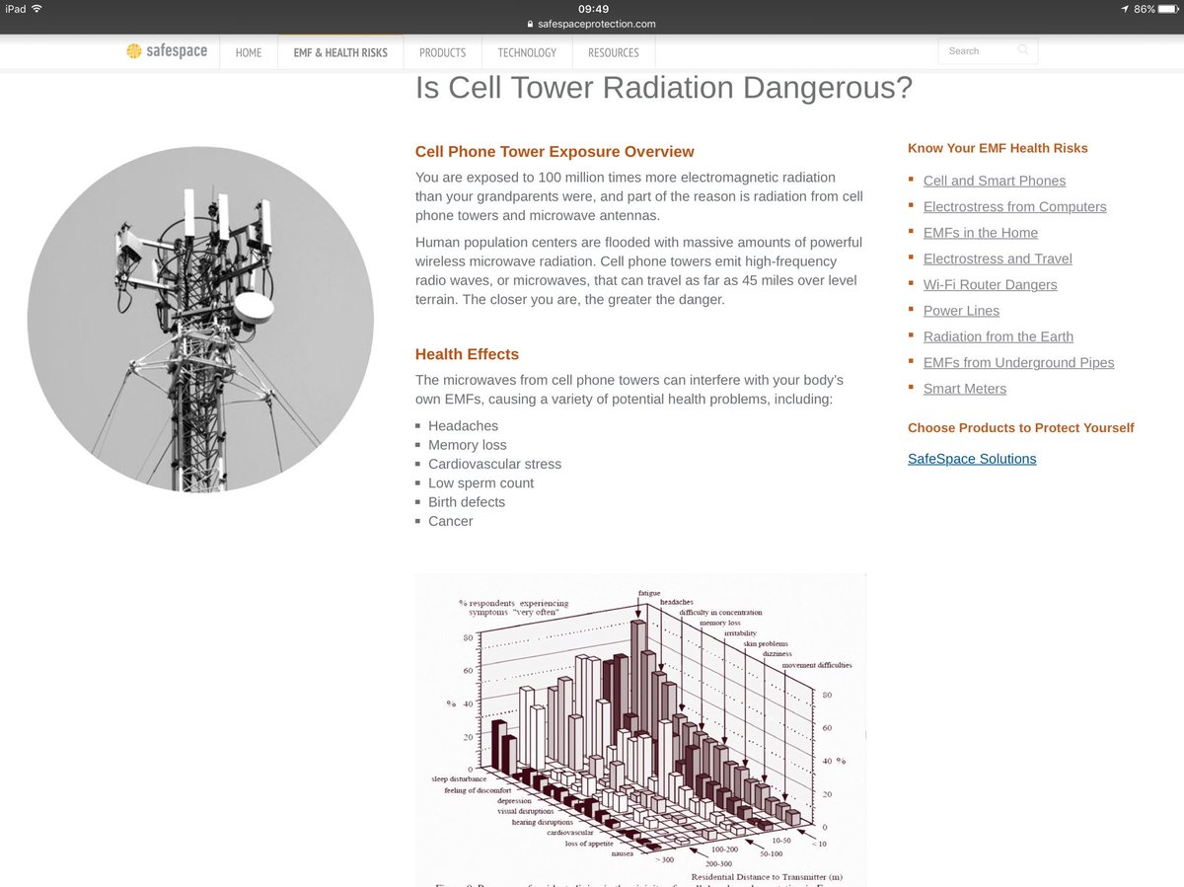Open Smart Meters link

(965, 389)
